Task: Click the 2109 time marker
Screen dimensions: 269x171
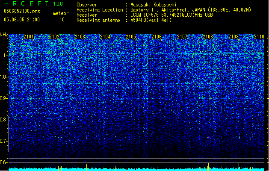Action: tap(234, 37)
